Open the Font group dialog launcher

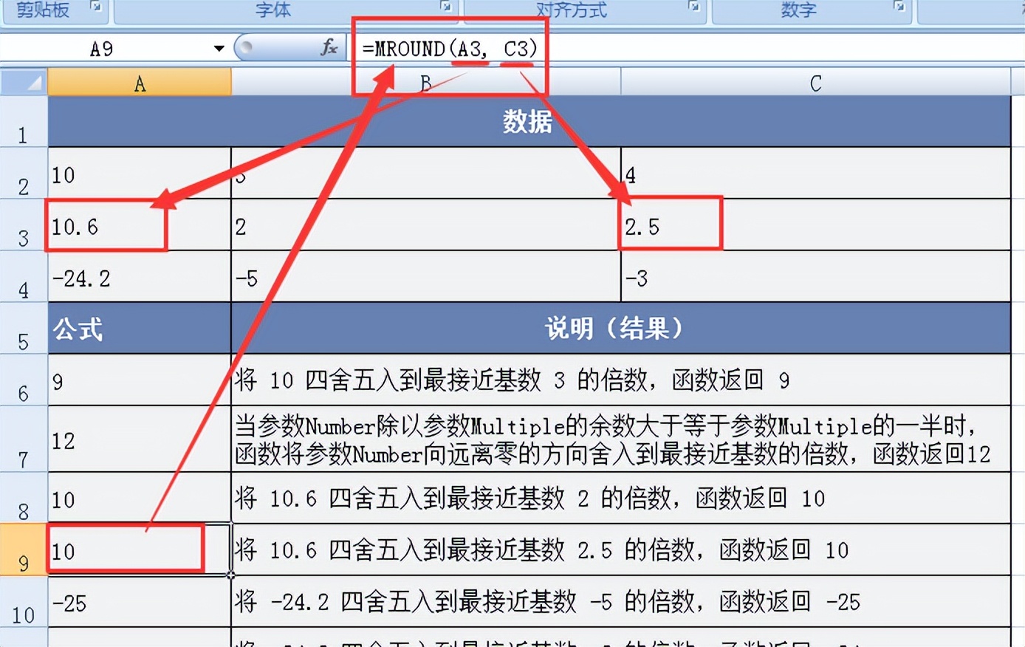[446, 7]
